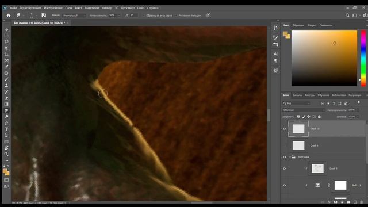Select the Horizontal Type tool
368x207 pixels.
click(x=6, y=129)
